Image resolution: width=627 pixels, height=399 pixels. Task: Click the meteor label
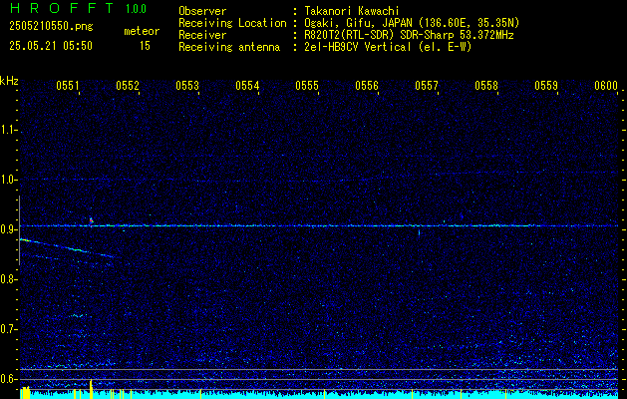click(142, 31)
